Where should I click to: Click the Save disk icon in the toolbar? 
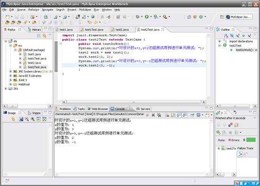(16, 17)
